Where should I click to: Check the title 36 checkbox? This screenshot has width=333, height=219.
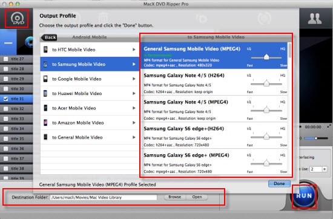(x=6, y=149)
